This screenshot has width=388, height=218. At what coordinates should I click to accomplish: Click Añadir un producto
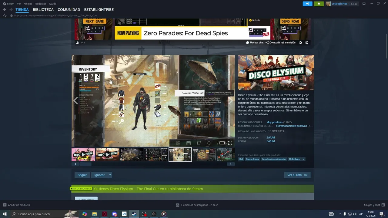click(x=17, y=205)
